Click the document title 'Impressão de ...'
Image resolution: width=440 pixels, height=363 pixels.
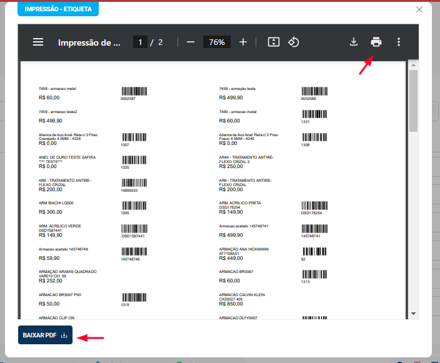click(88, 42)
